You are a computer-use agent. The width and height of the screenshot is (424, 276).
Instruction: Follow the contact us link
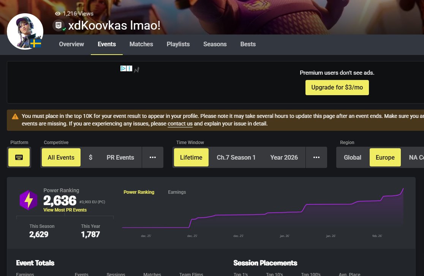tap(180, 124)
